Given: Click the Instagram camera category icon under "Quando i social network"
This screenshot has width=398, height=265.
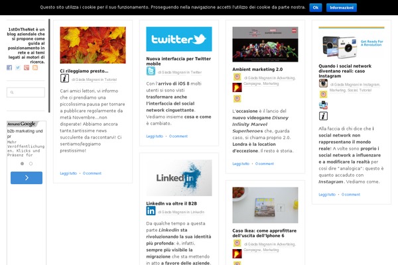Looking at the screenshot, I should [x=323, y=83].
